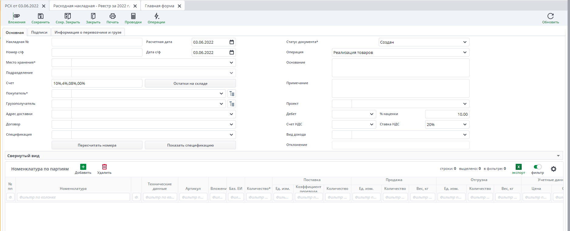Open tree selector next to Покупатель
The width and height of the screenshot is (570, 231).
(x=232, y=94)
